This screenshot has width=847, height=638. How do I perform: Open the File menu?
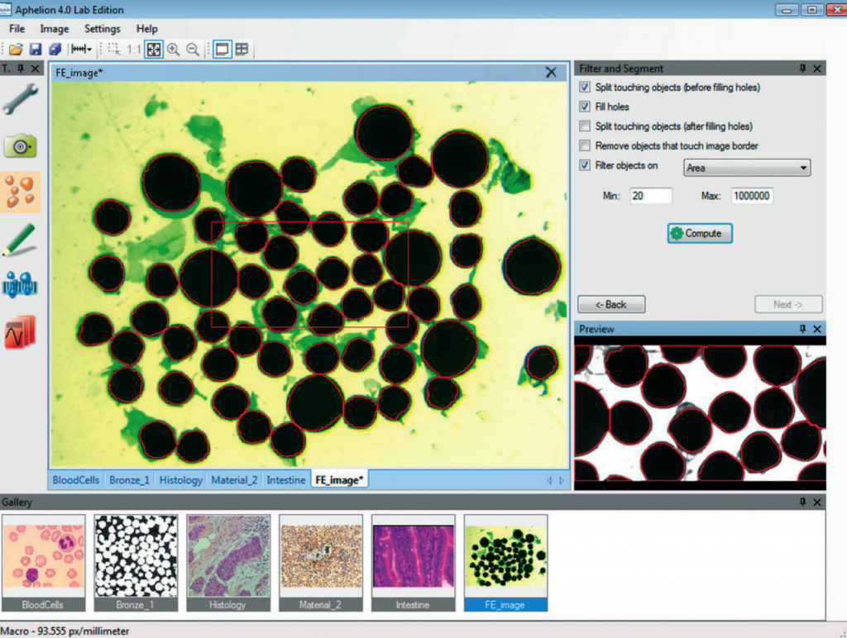(x=17, y=29)
